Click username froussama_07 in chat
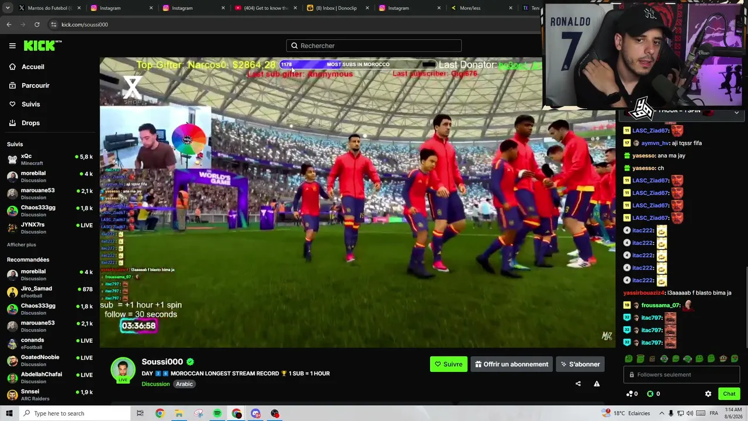 click(x=661, y=305)
